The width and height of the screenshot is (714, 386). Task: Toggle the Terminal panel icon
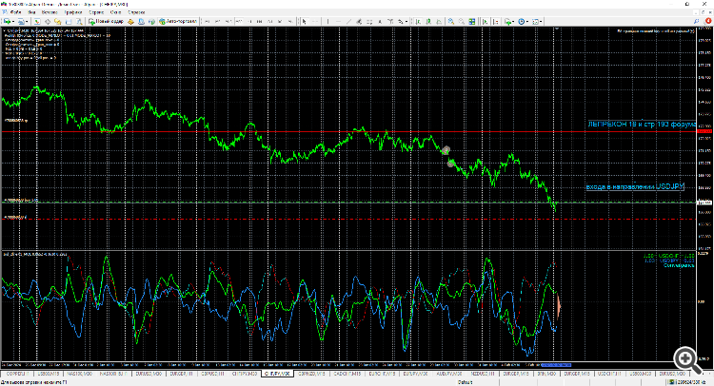pos(69,21)
